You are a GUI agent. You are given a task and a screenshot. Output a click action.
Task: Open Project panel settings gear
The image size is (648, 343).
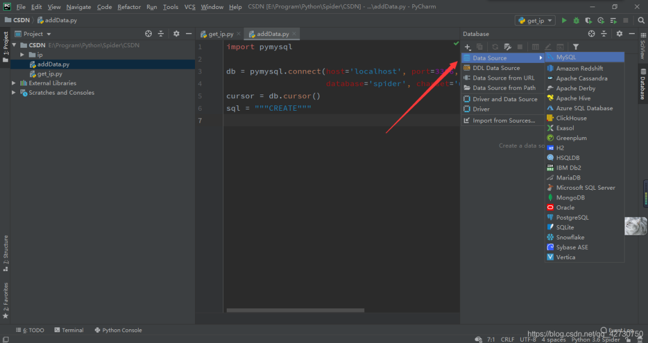click(x=176, y=34)
